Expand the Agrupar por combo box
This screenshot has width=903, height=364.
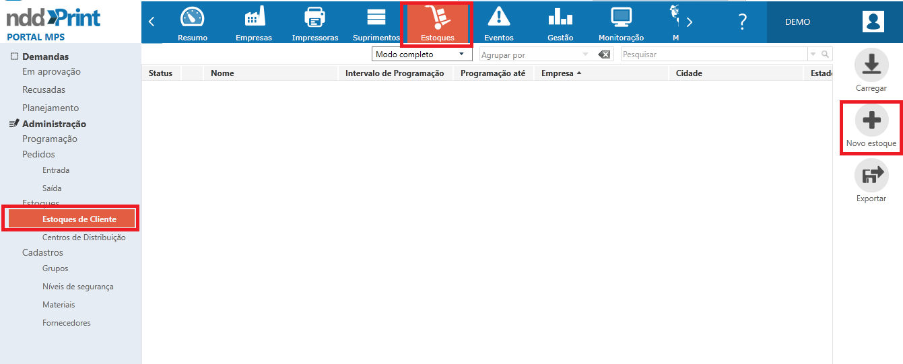click(585, 54)
